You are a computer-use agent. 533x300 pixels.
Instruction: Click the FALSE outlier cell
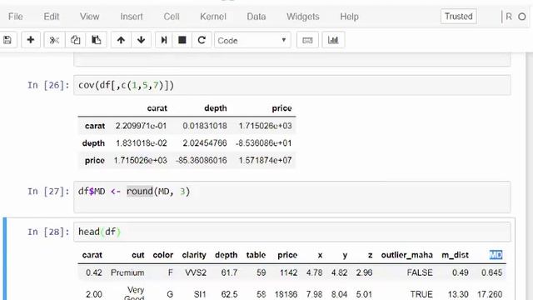click(420, 272)
